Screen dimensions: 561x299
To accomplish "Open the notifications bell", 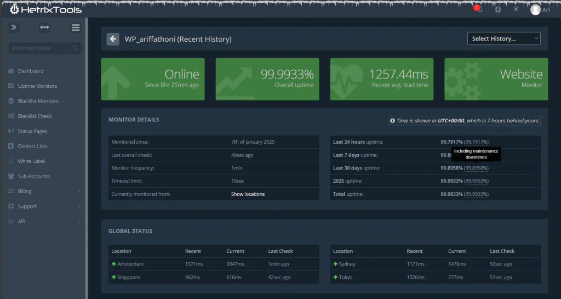I will [479, 9].
